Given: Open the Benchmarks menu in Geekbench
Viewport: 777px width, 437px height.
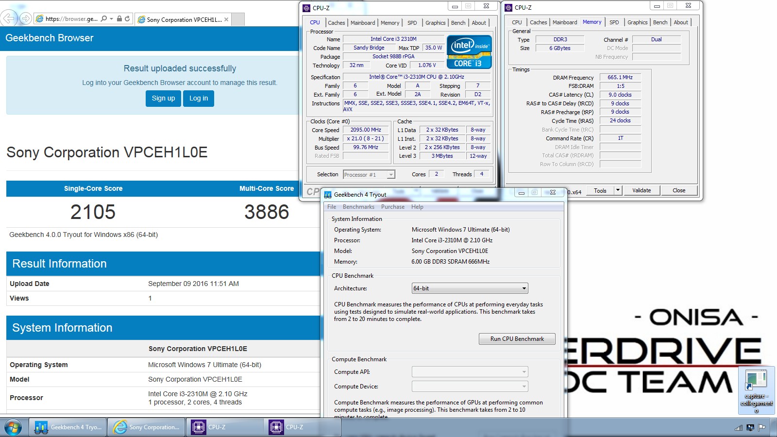Looking at the screenshot, I should tap(358, 207).
